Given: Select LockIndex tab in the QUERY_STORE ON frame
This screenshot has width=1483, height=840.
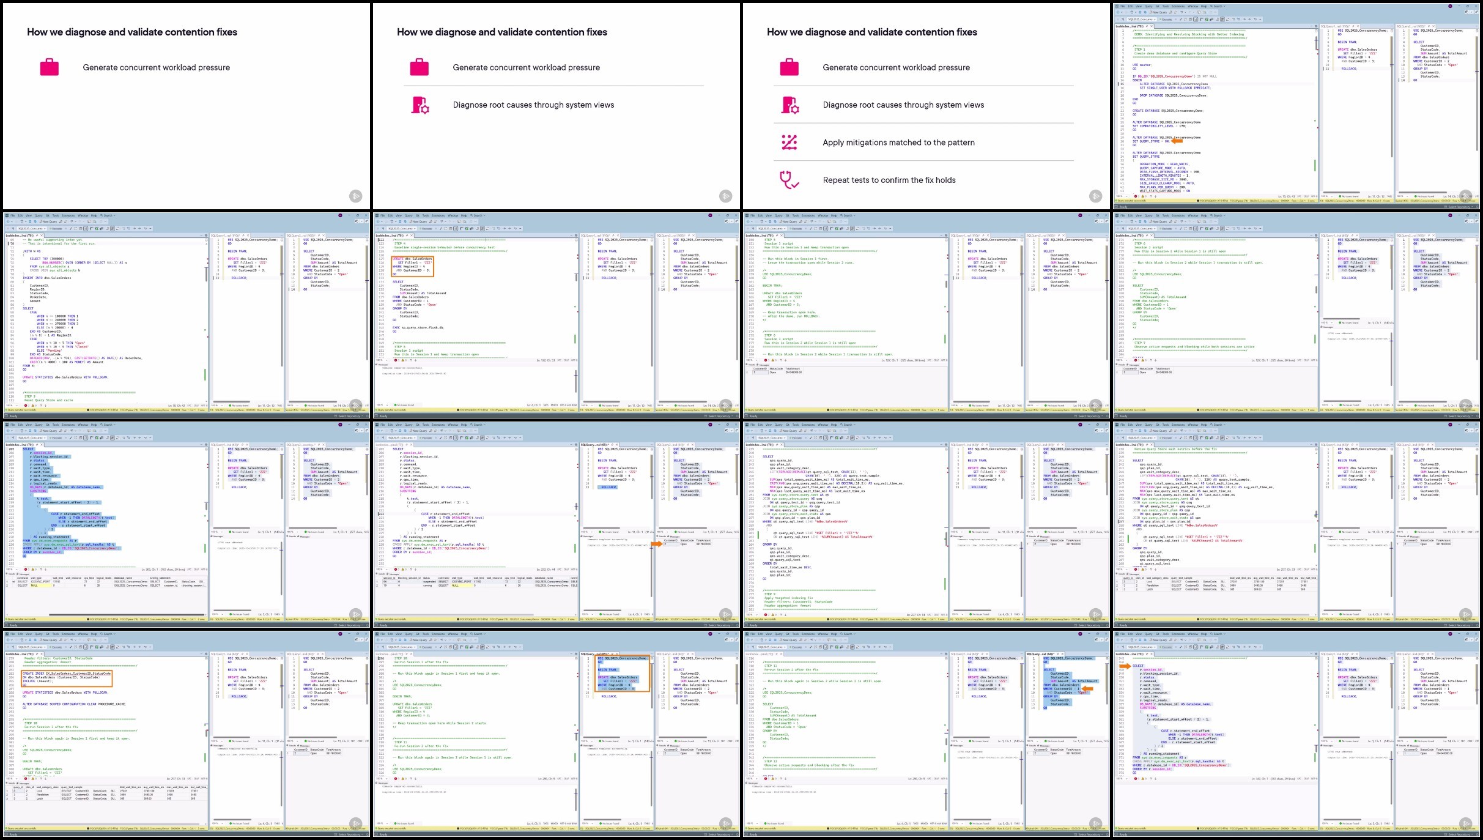Looking at the screenshot, I should [x=1130, y=26].
